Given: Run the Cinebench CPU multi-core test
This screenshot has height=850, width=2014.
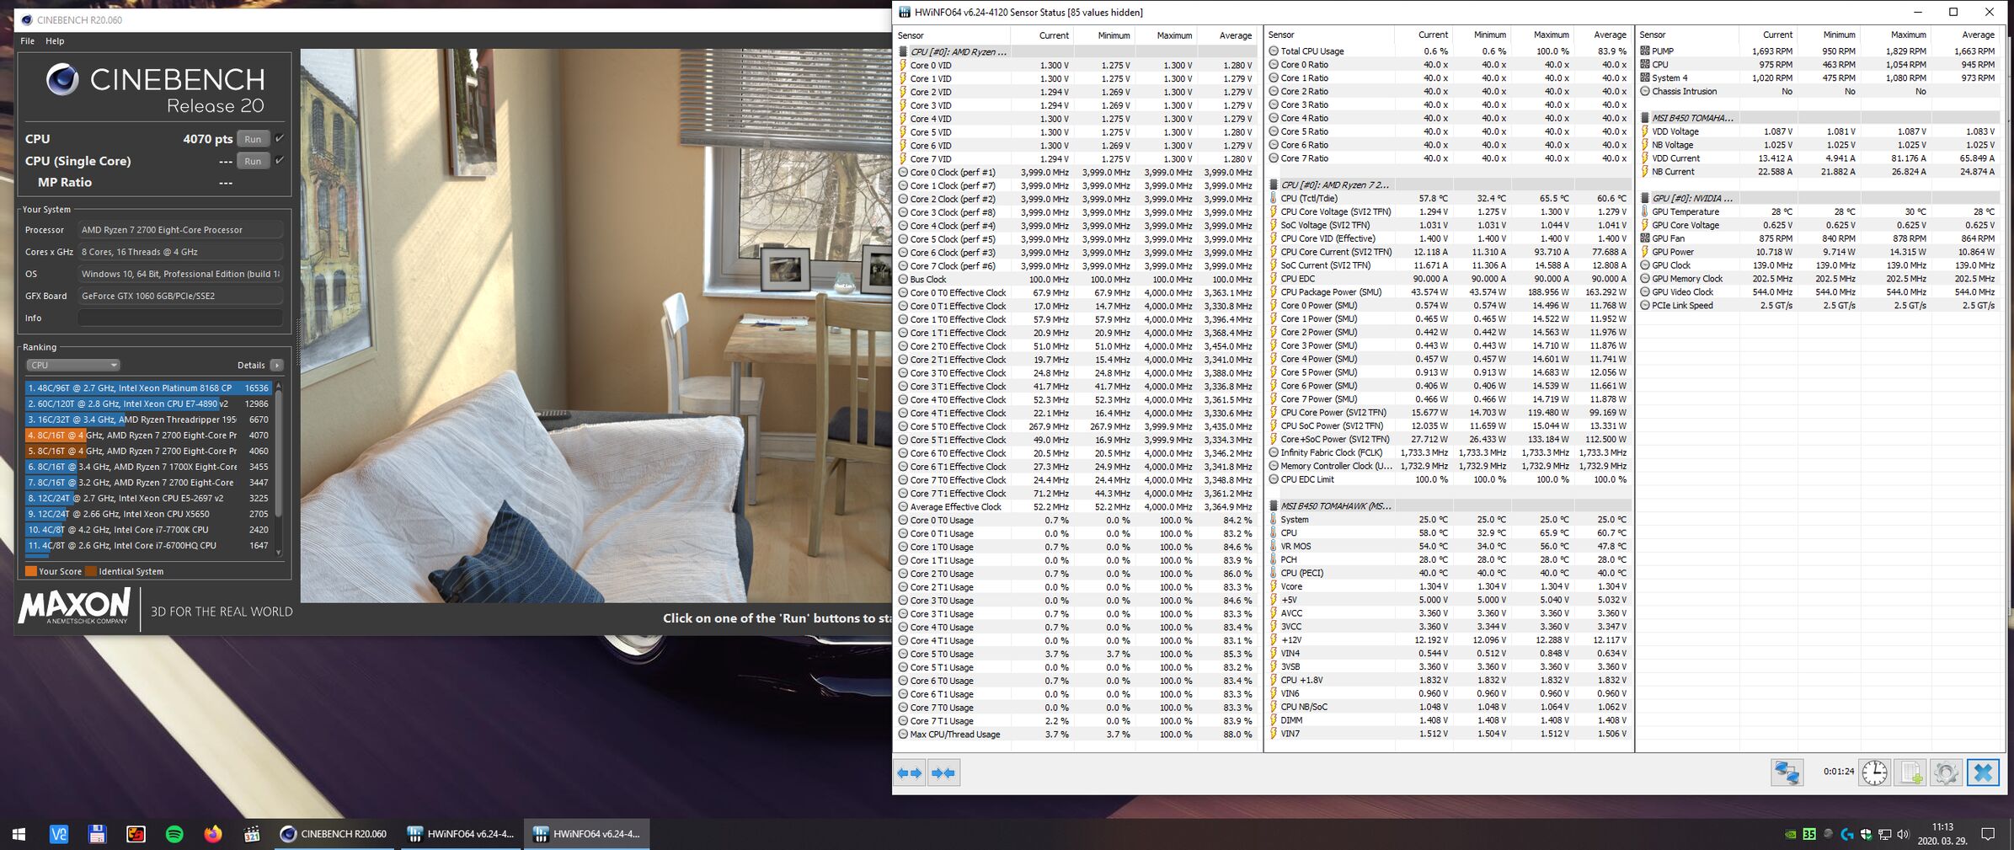Looking at the screenshot, I should point(253,139).
